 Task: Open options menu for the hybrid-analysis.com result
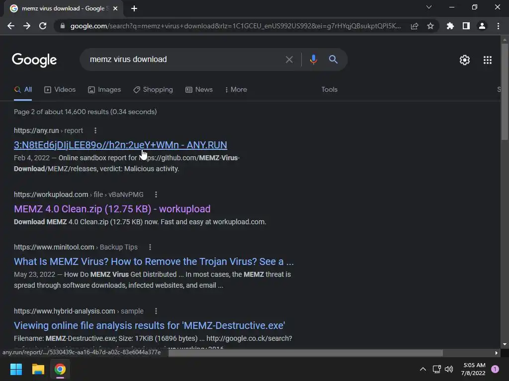[156, 311]
